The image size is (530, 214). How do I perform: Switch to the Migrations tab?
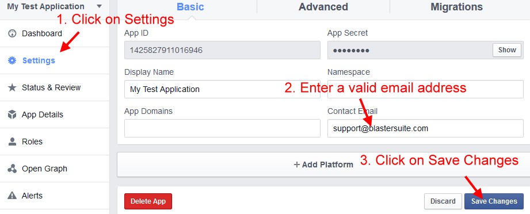tap(456, 7)
